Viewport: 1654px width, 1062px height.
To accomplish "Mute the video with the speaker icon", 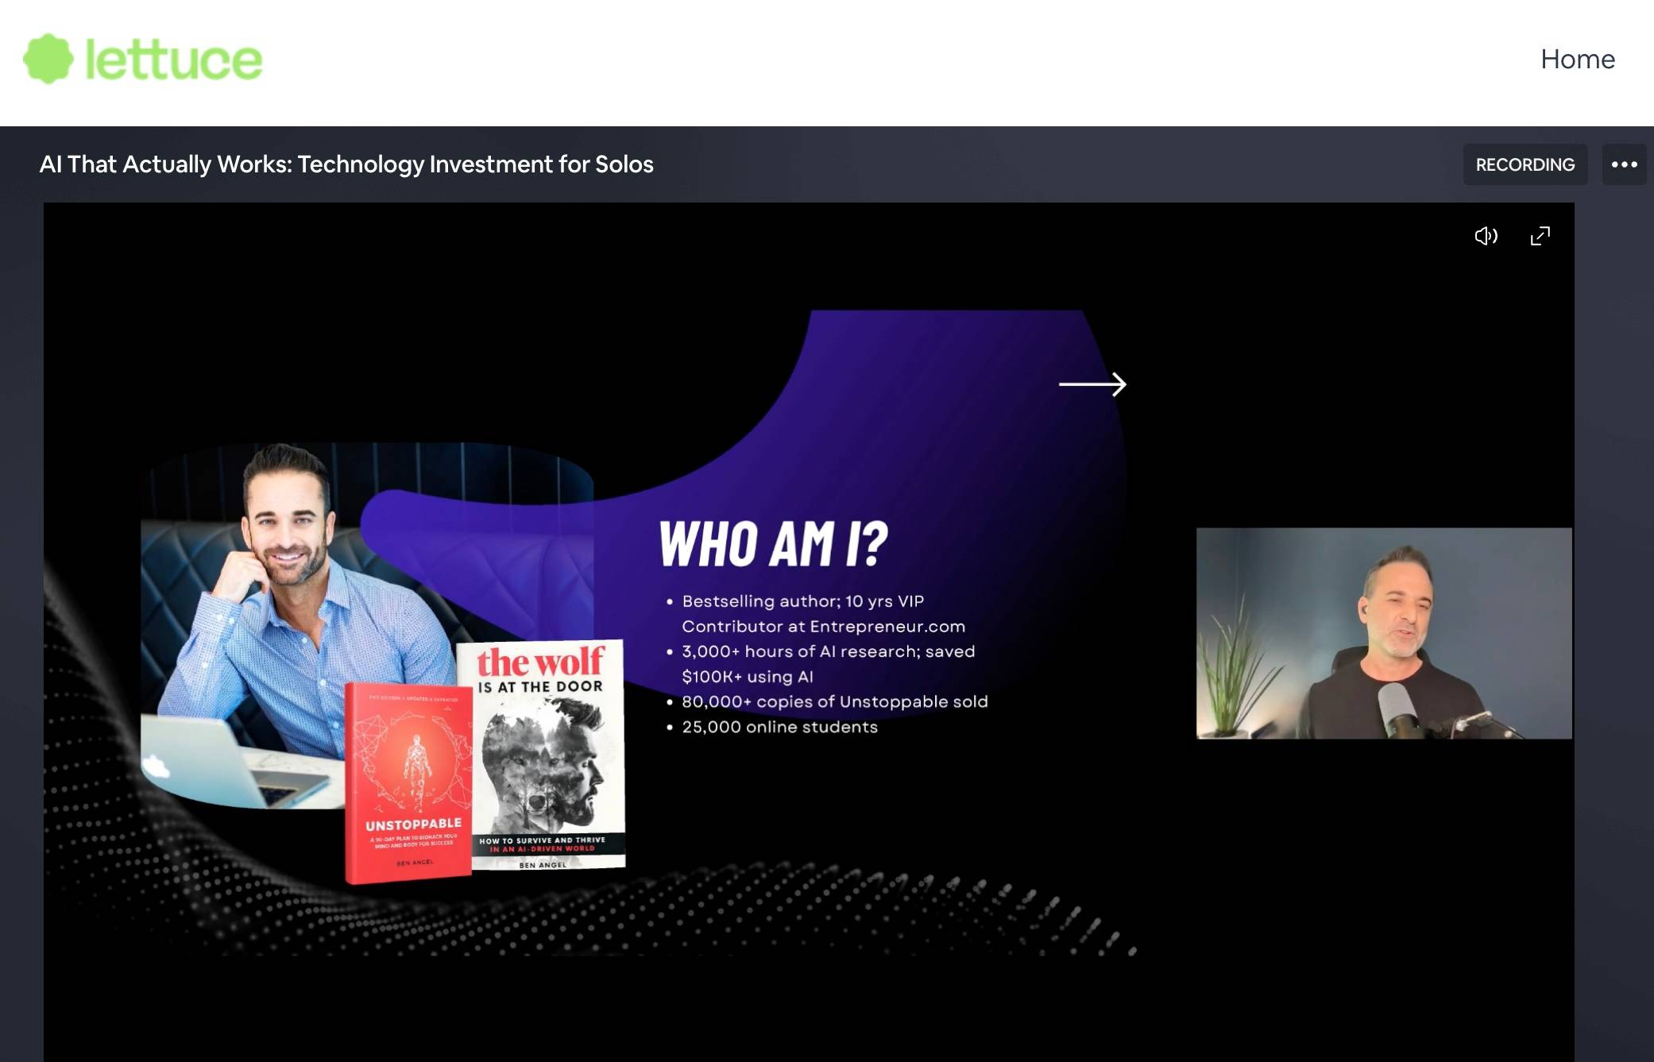I will coord(1486,236).
